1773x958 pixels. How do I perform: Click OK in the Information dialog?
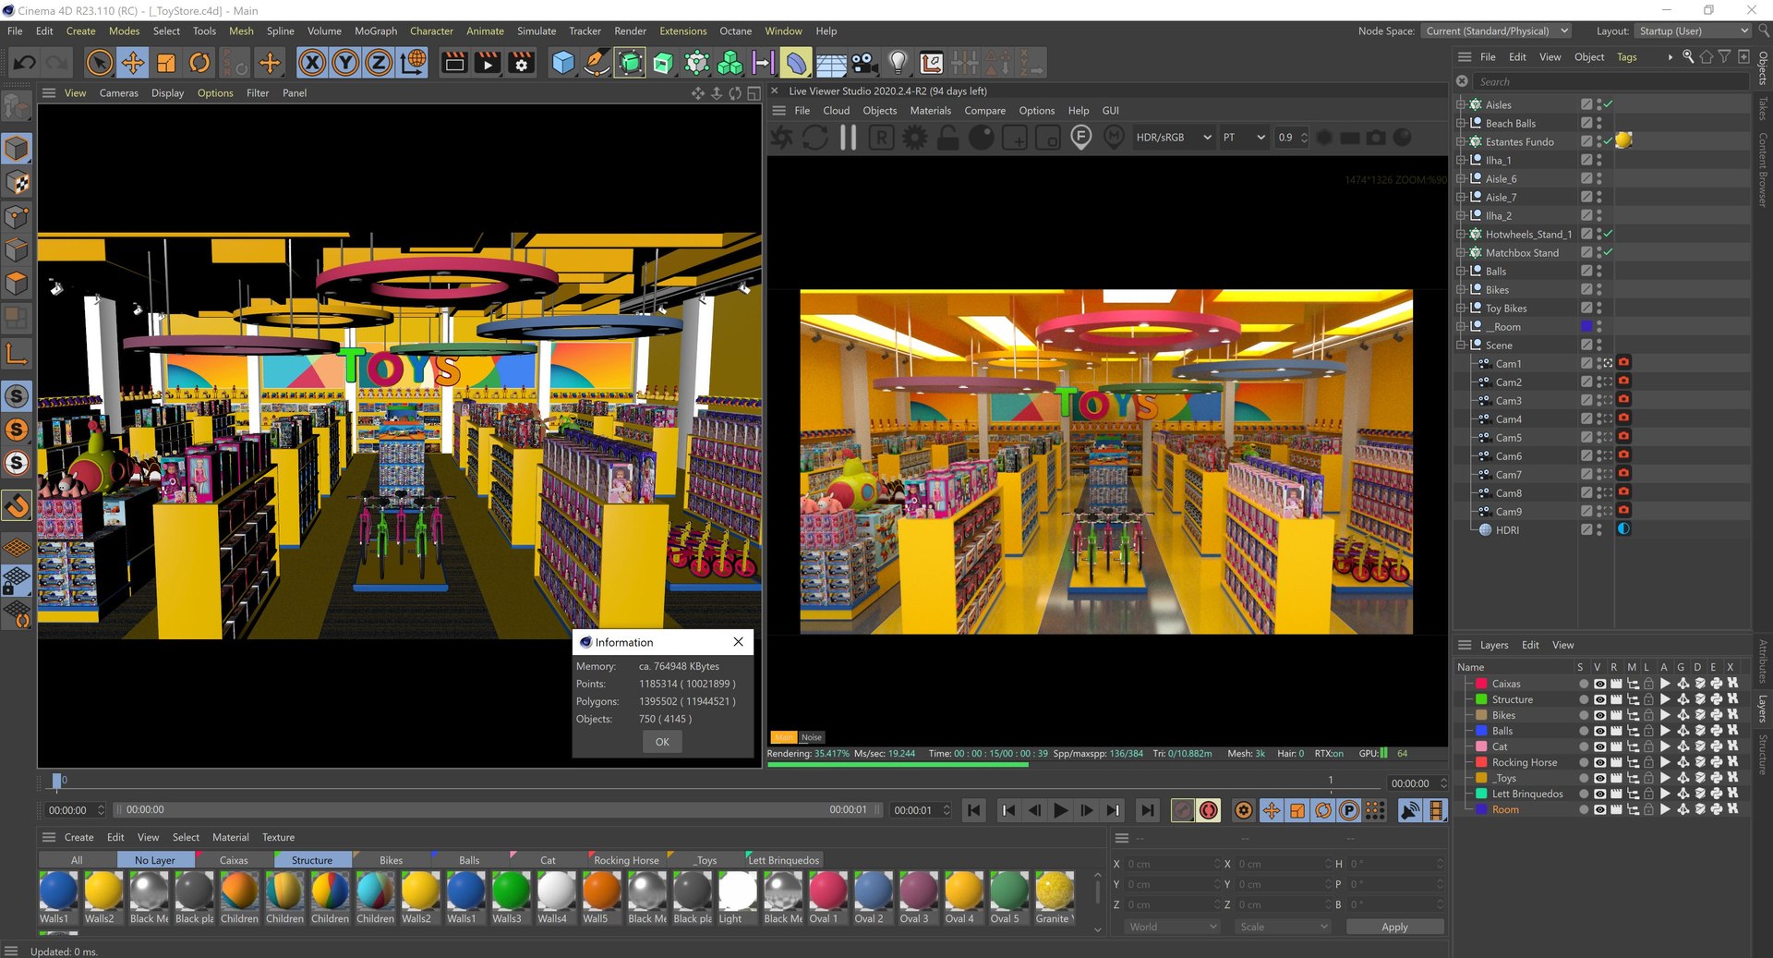pyautogui.click(x=662, y=742)
